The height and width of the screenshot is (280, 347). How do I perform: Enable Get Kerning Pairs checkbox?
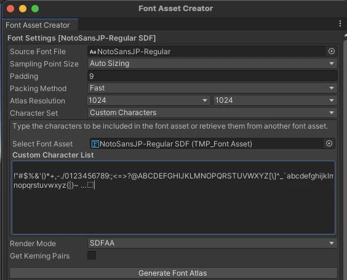pos(92,255)
